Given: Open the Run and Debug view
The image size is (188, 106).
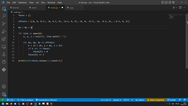Looking at the screenshot, I should 4,32.
